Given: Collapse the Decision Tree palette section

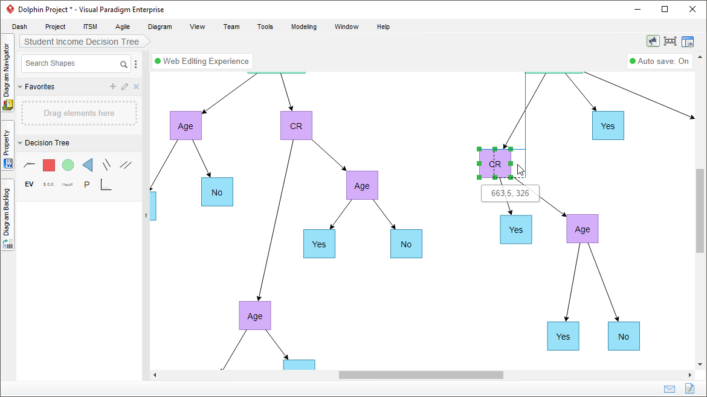Looking at the screenshot, I should point(20,143).
